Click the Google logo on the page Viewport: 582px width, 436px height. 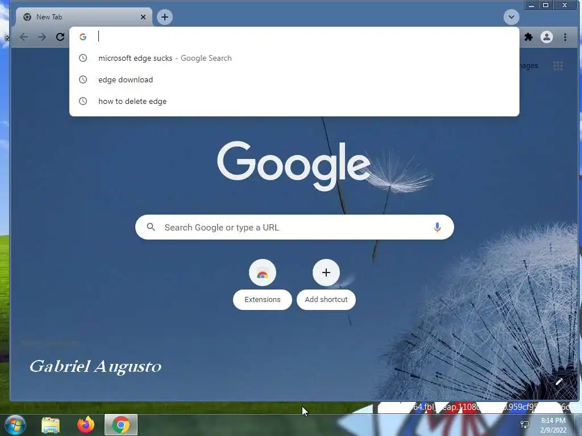point(294,165)
